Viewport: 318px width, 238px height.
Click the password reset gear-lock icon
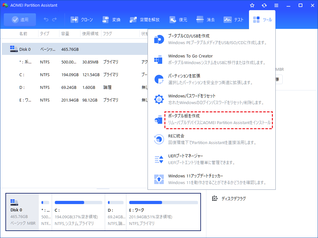(x=159, y=99)
